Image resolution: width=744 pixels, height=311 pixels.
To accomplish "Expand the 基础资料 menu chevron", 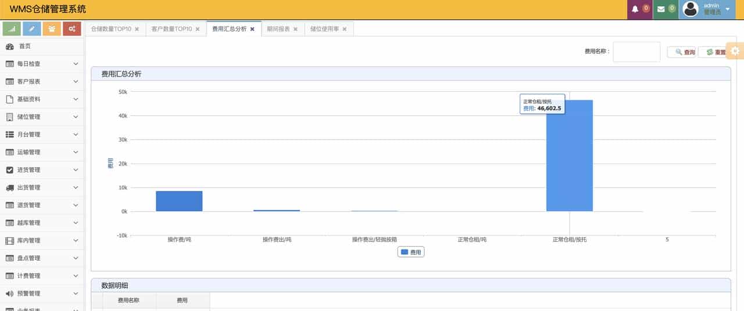I will click(76, 99).
